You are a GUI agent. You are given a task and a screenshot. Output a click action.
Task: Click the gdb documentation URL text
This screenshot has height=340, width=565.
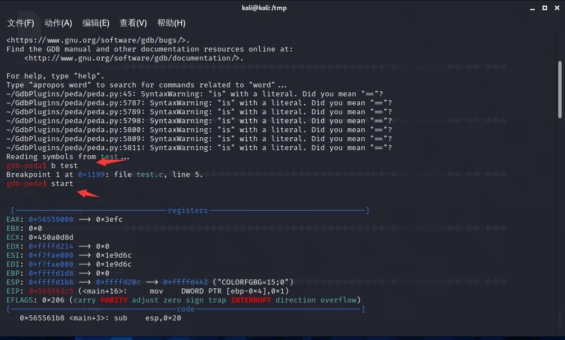[134, 58]
